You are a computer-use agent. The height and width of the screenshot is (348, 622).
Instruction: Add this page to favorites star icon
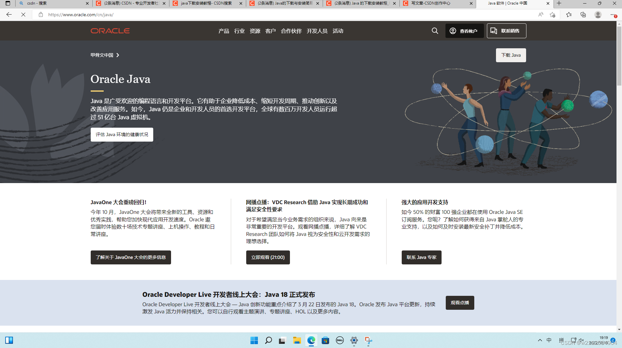(553, 15)
